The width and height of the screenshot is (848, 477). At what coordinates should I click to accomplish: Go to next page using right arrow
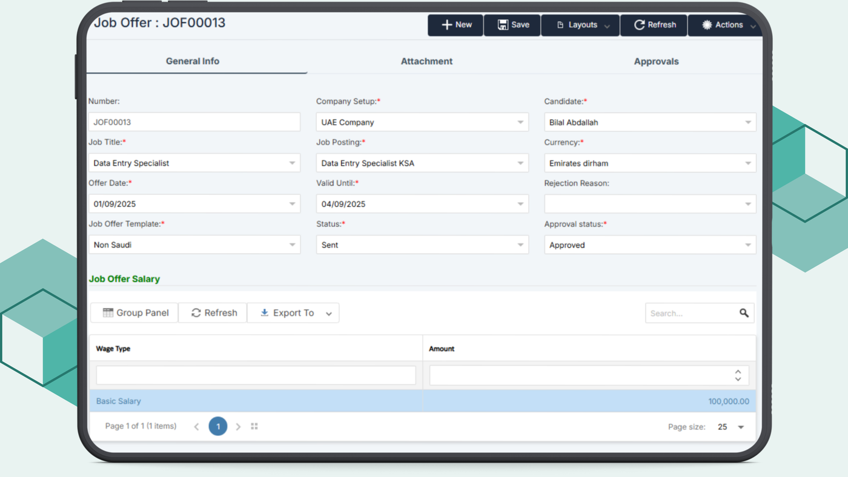point(238,427)
